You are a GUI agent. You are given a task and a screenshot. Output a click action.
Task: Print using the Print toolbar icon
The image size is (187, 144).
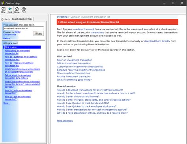[x=24, y=10]
